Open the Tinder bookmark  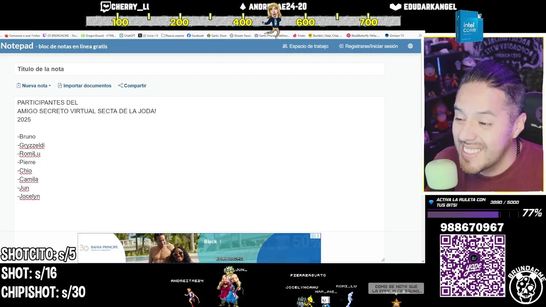click(299, 36)
